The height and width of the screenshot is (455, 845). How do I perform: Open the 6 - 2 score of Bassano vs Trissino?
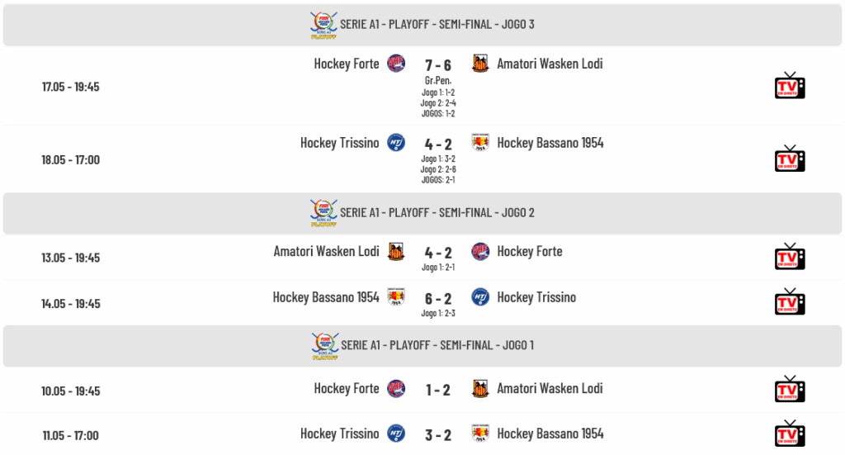[438, 299]
